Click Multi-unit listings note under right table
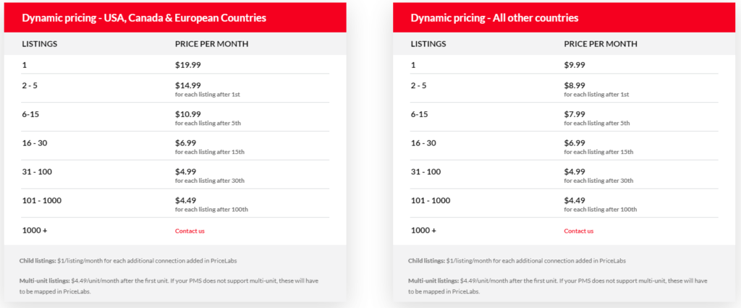Screen dimensions: 741x308 point(558,286)
